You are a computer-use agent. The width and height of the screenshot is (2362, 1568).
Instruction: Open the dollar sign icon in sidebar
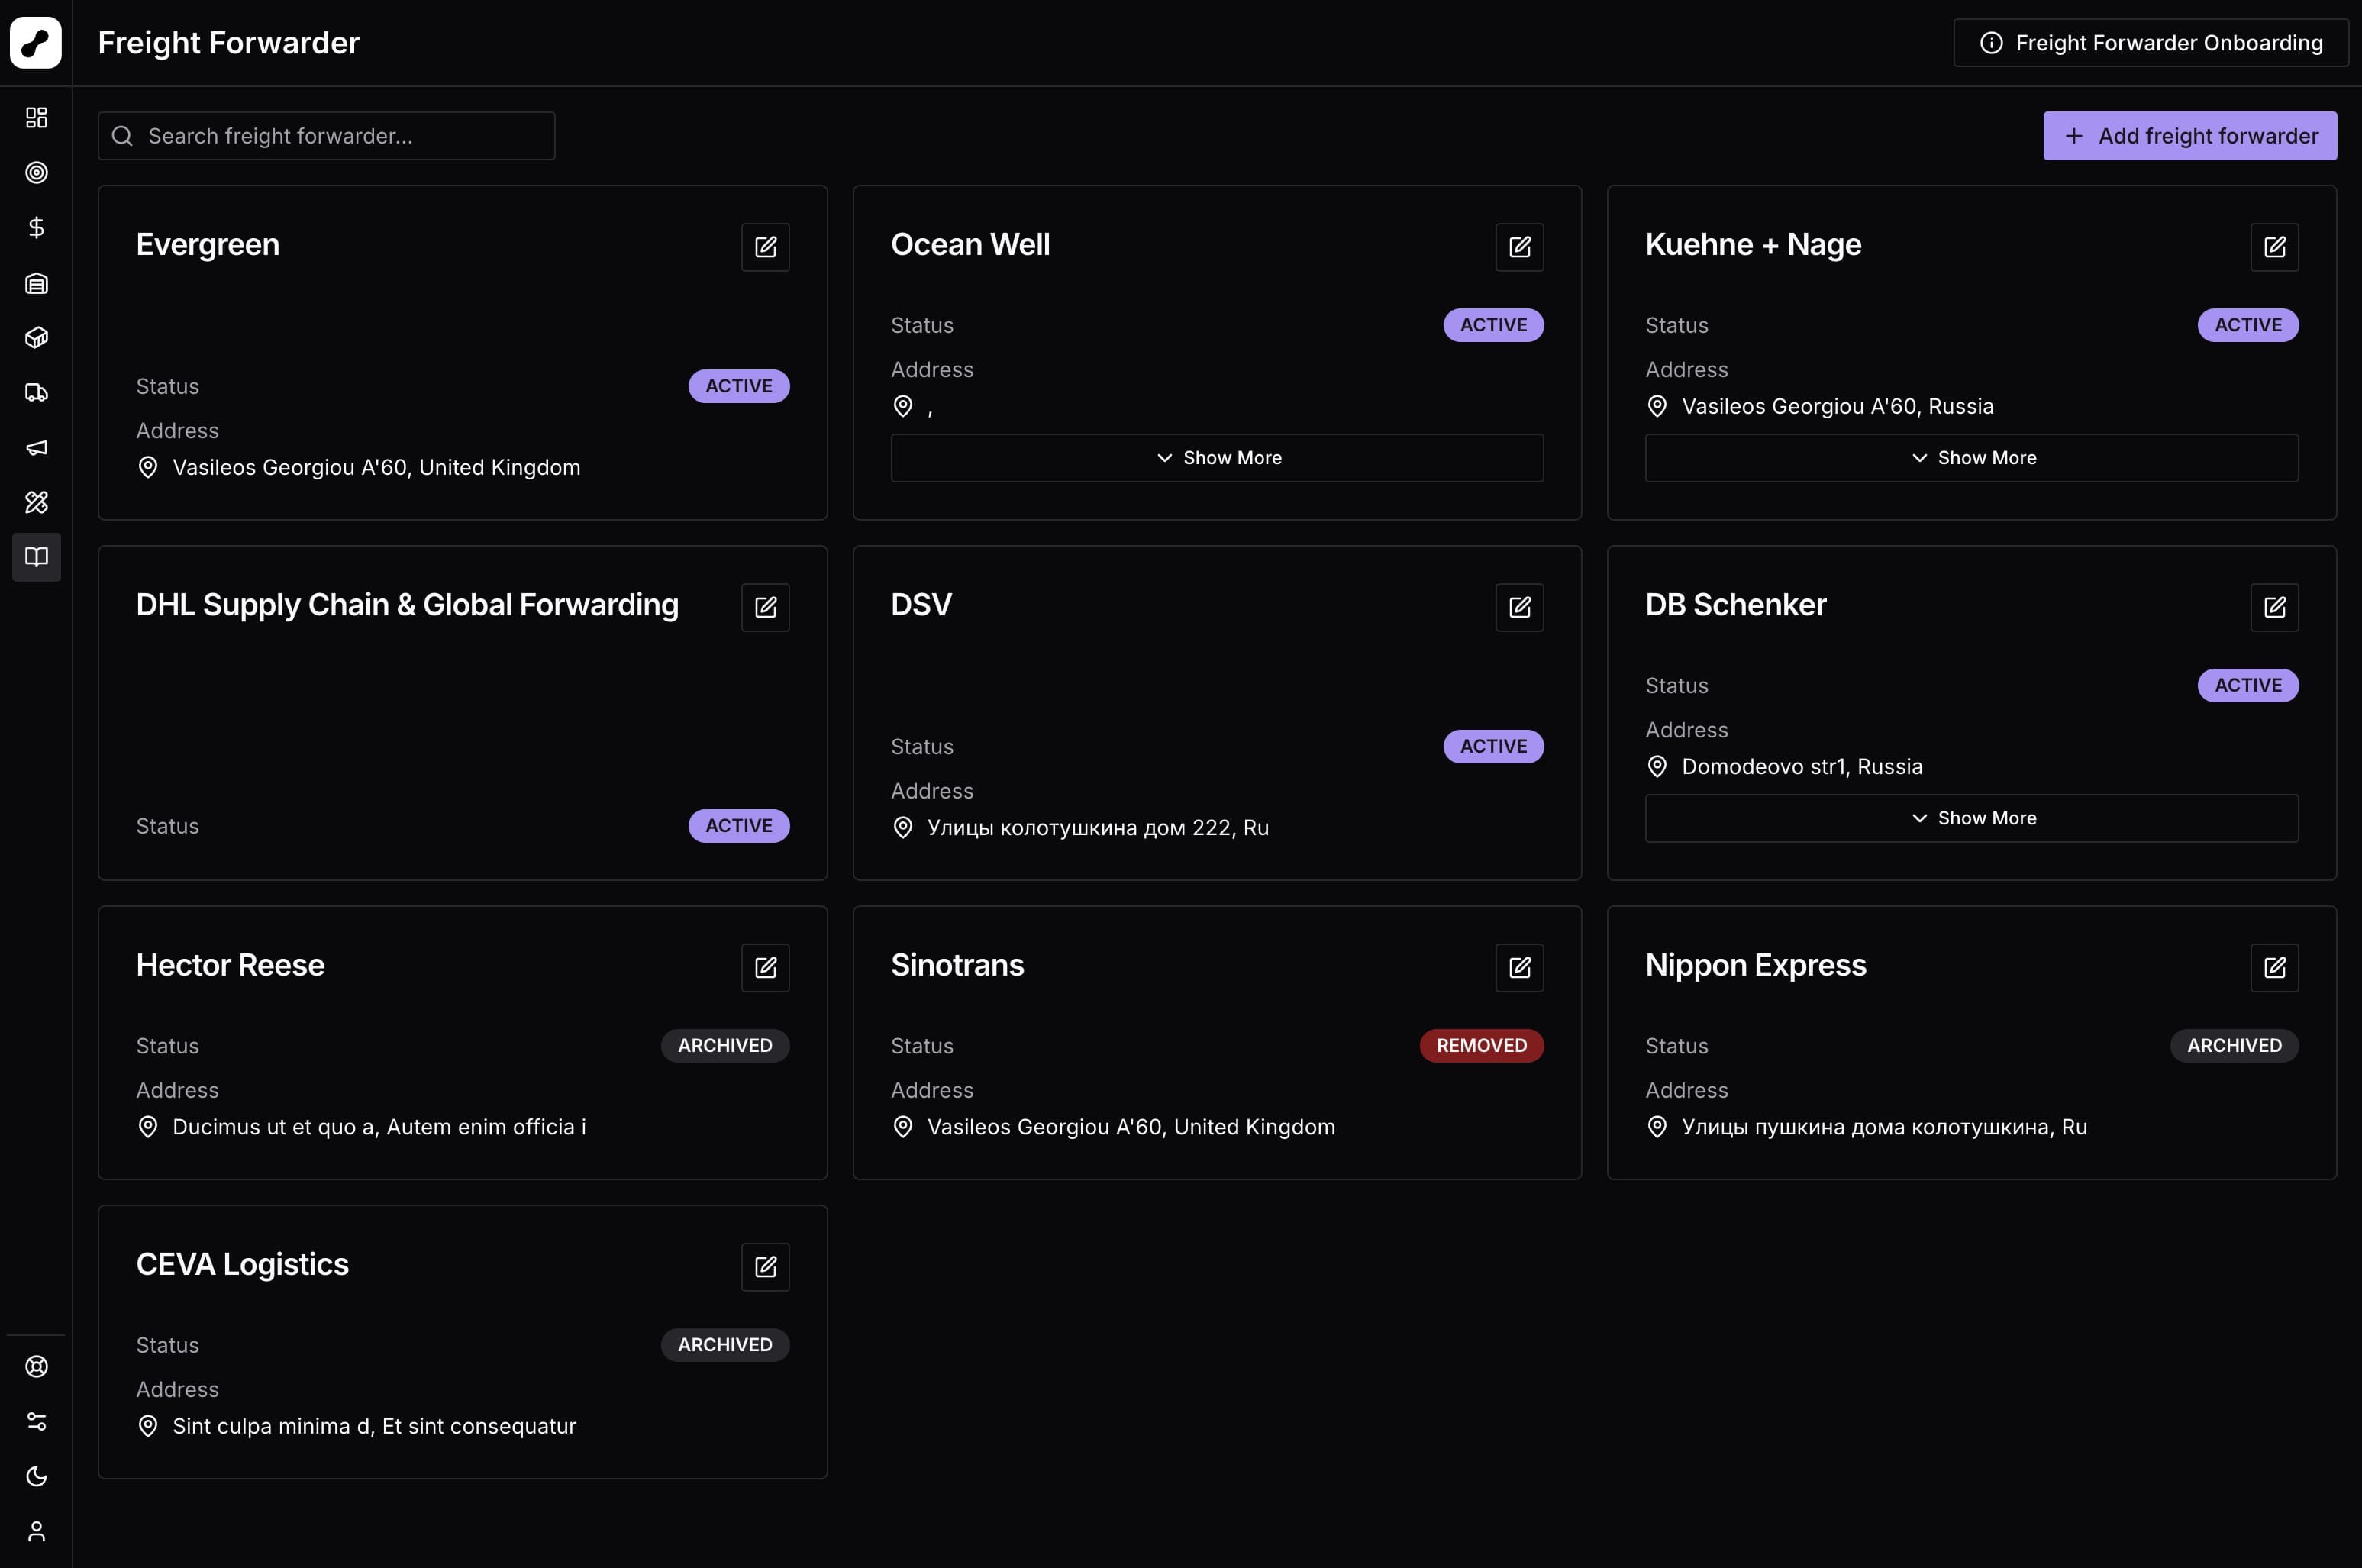36,228
